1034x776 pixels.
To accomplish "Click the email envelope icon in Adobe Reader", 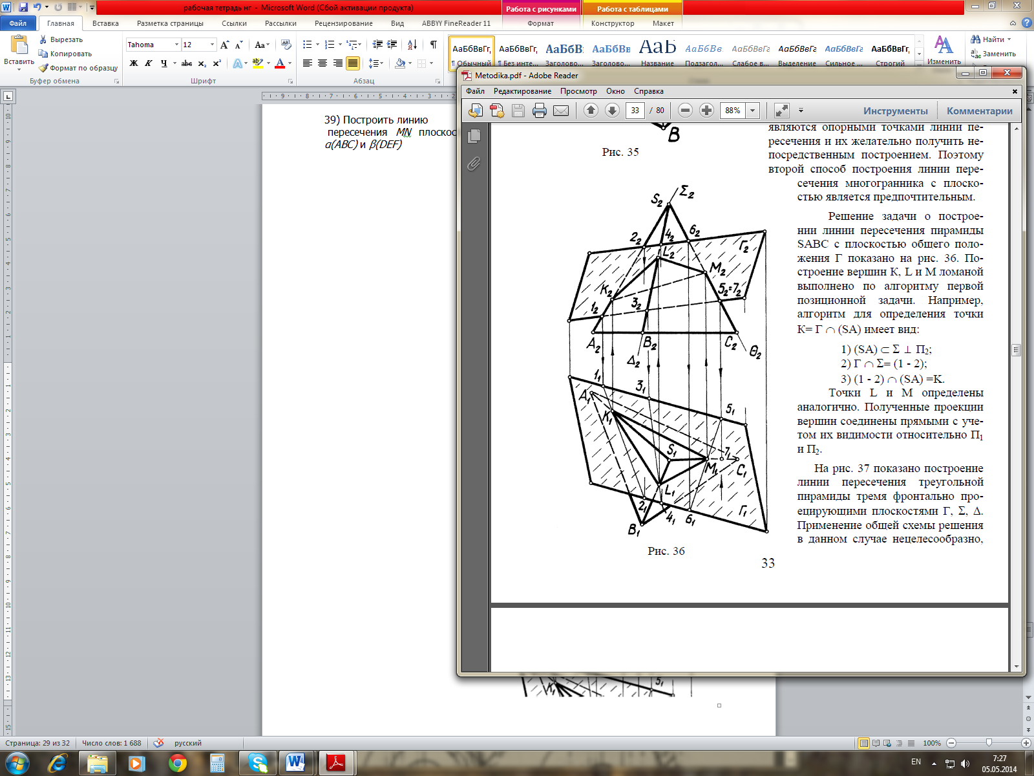I will click(x=561, y=111).
